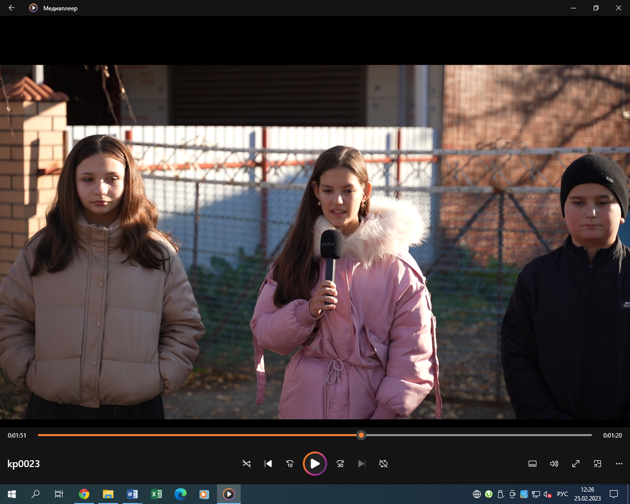Open the Windows Start menu
Viewport: 630px width, 504px height.
point(12,494)
